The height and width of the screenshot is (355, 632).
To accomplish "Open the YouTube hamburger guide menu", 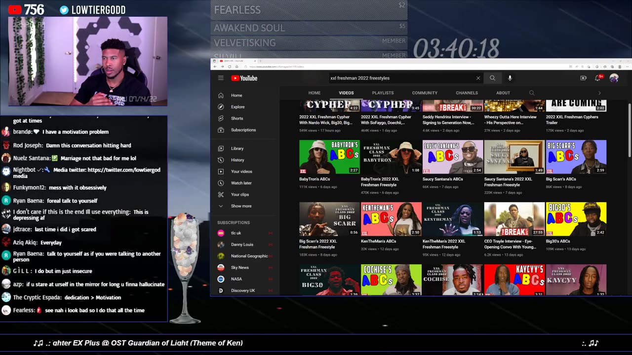I will pos(221,78).
